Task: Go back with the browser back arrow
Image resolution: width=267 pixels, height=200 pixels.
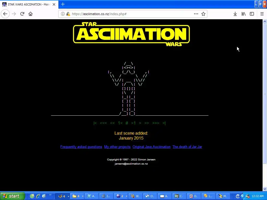Action: coord(5,14)
